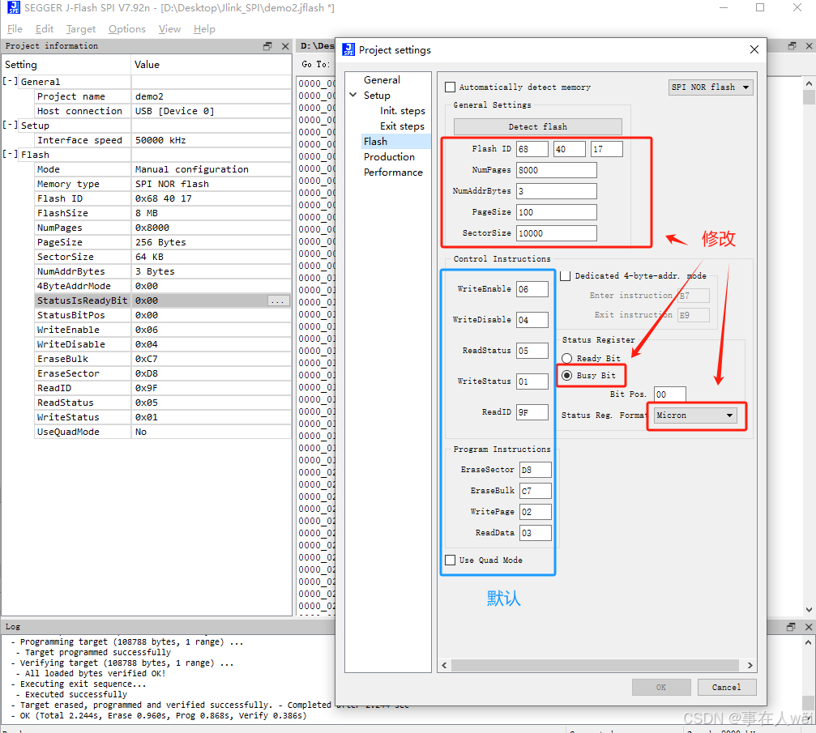Click the Cancel button in Project settings
Viewport: 816px width, 733px height.
point(727,687)
